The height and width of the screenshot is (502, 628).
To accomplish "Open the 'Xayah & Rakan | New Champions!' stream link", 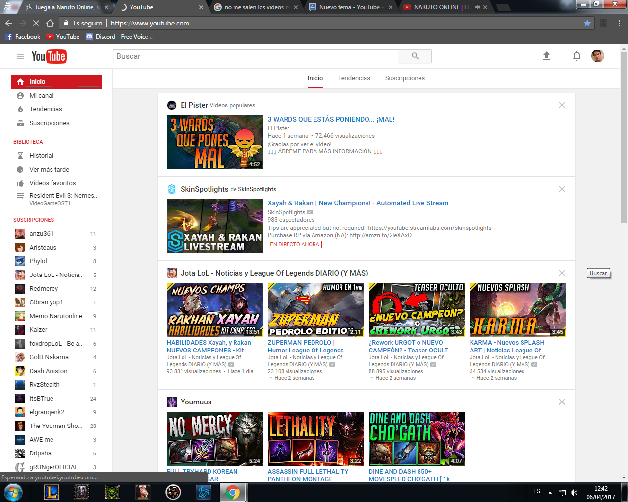I will click(x=358, y=203).
